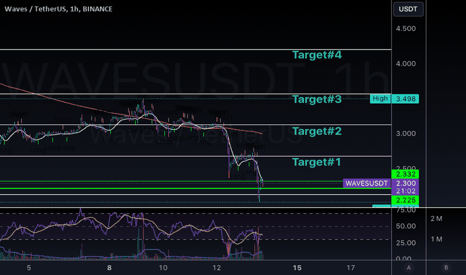466x275 pixels.
Task: Click the Waves / TetherUS chart title
Action: point(58,9)
